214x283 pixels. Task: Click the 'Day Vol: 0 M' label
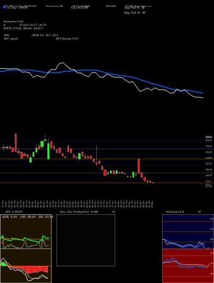(x=134, y=12)
